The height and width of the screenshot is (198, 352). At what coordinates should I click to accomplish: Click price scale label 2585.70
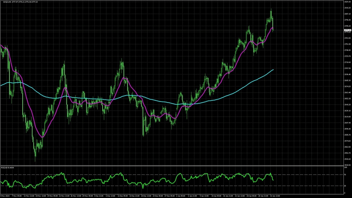(x=347, y=135)
